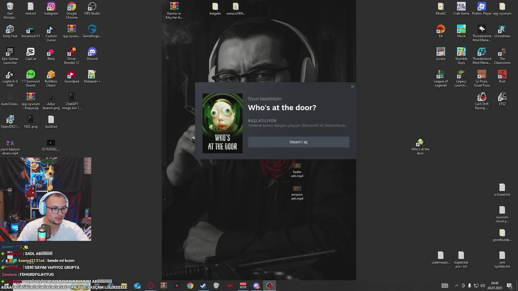The width and height of the screenshot is (518, 291).
Task: Open the Driver Booster 12 shortcut
Action: click(x=72, y=56)
